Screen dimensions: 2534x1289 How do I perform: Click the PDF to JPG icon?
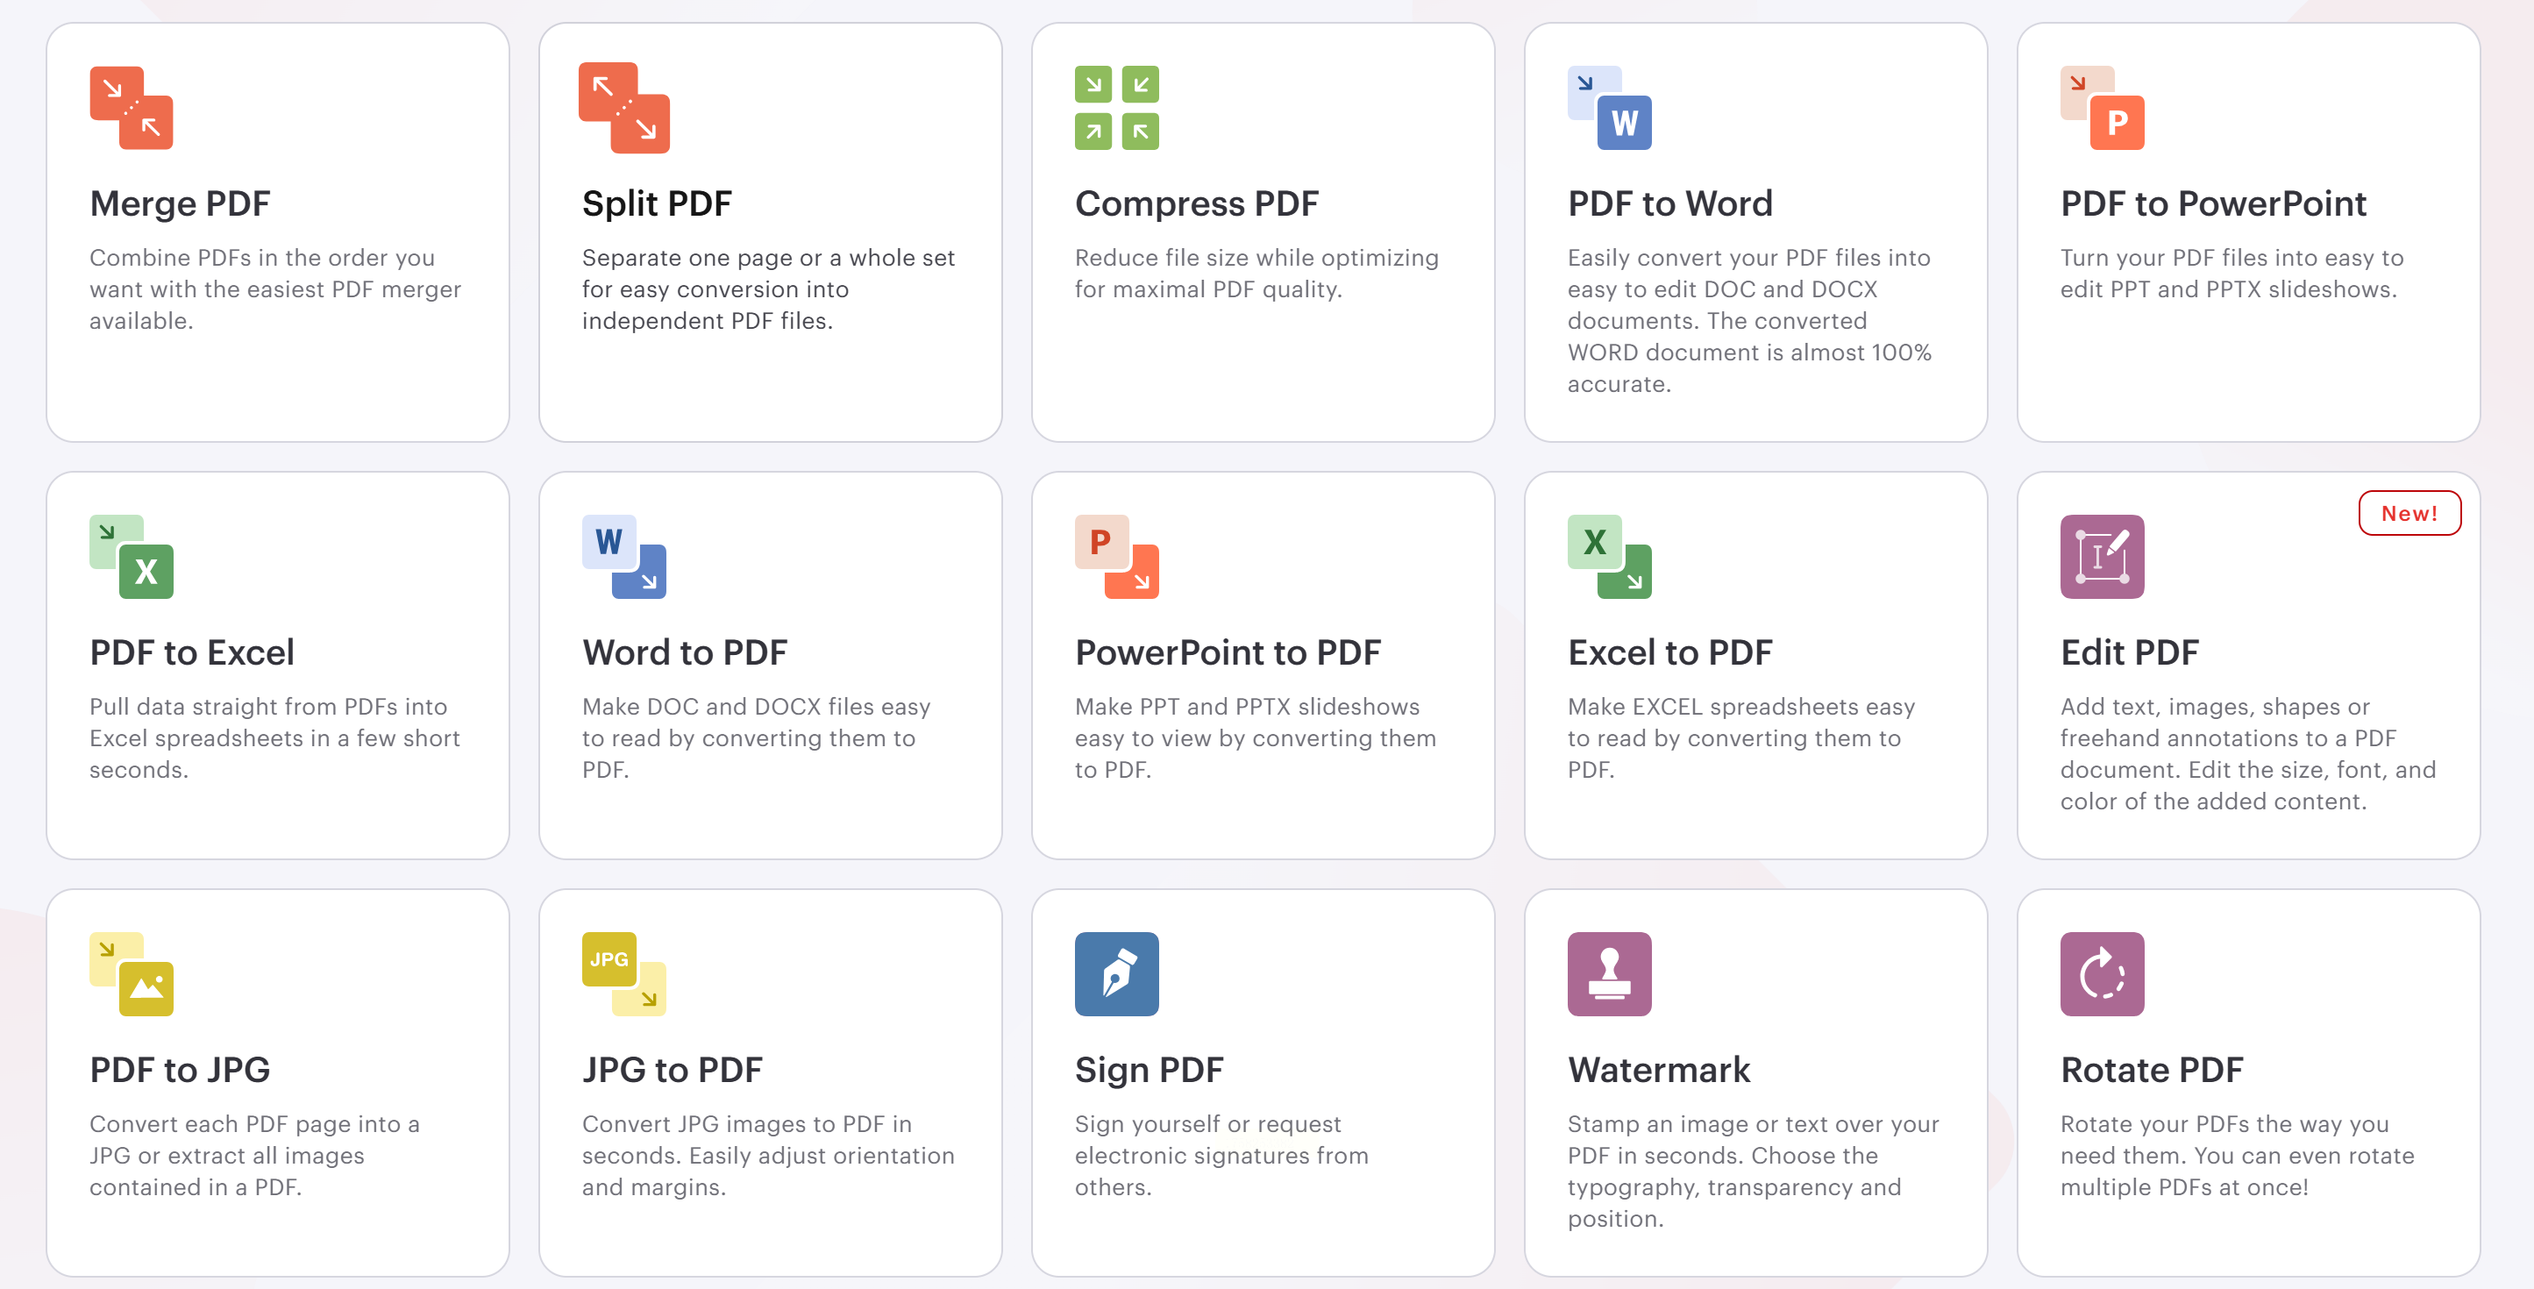pyautogui.click(x=131, y=974)
